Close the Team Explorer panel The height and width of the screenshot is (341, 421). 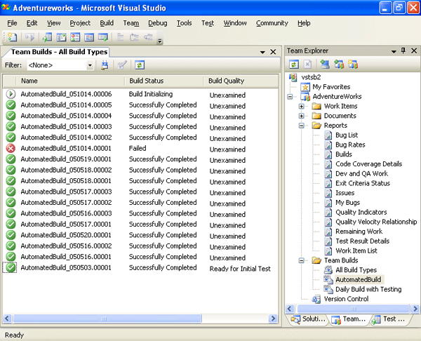click(x=414, y=51)
